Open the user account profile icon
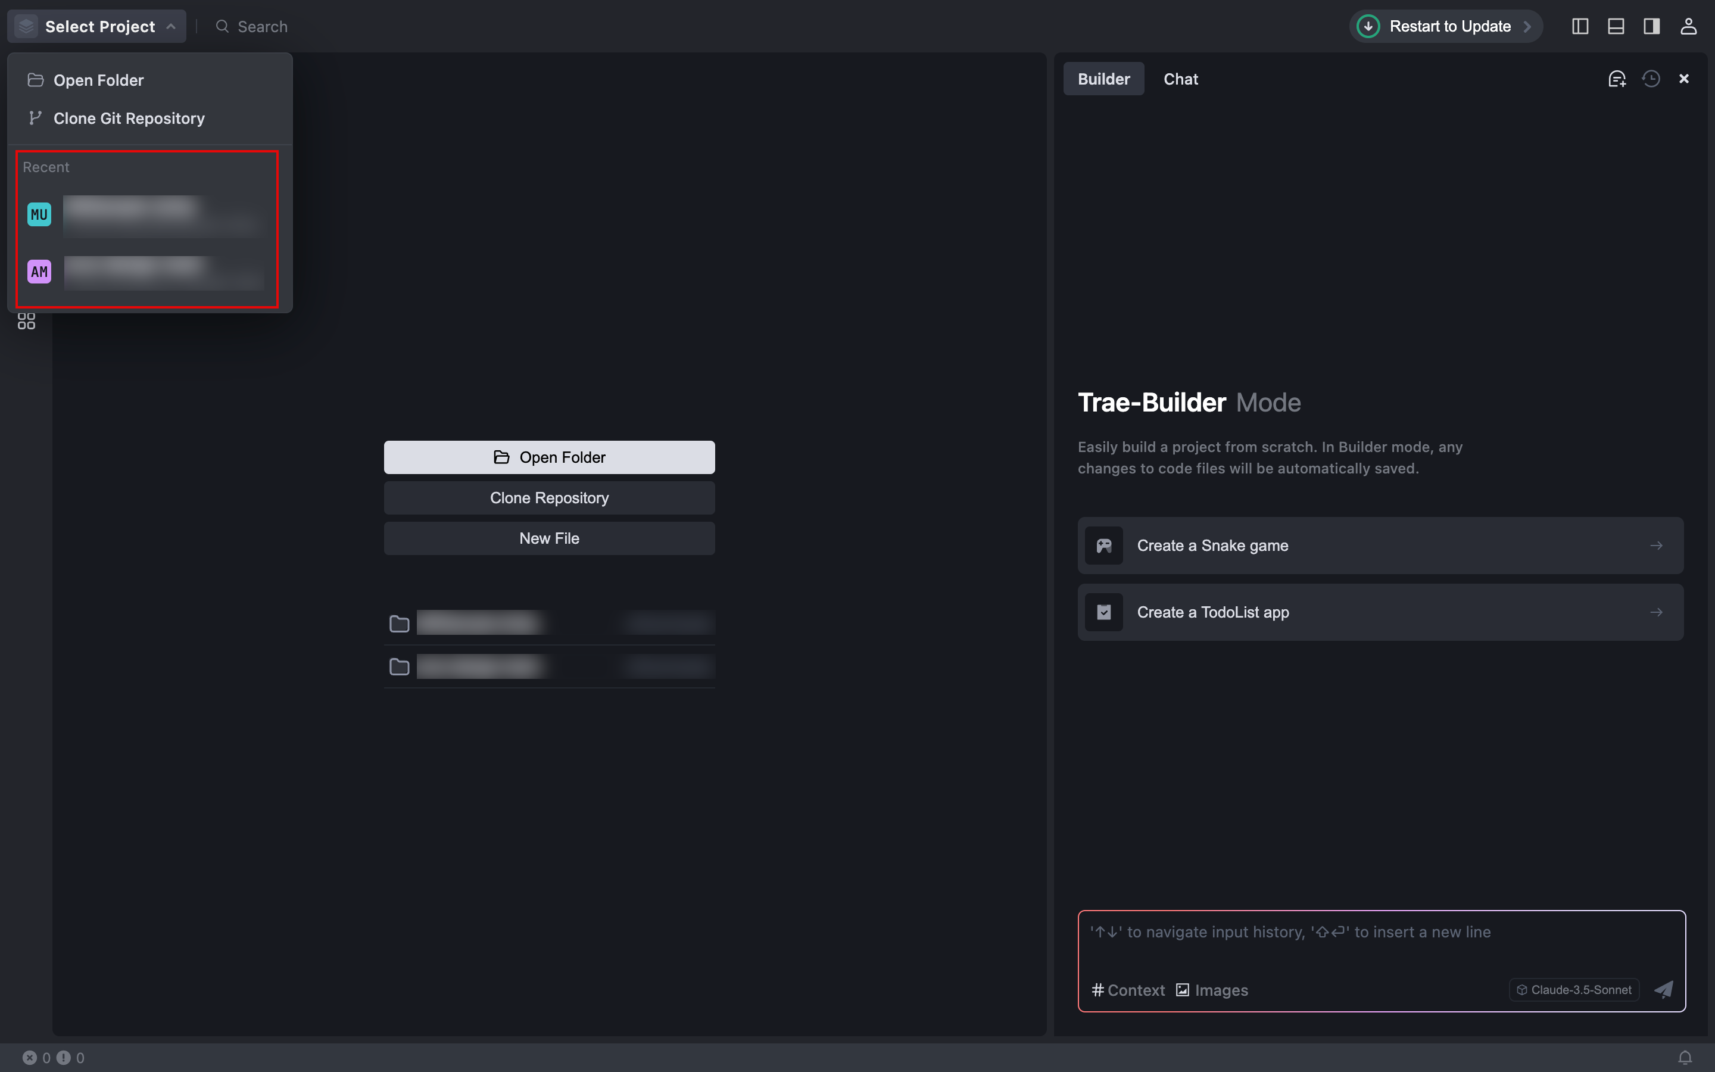Image resolution: width=1715 pixels, height=1072 pixels. click(1688, 26)
